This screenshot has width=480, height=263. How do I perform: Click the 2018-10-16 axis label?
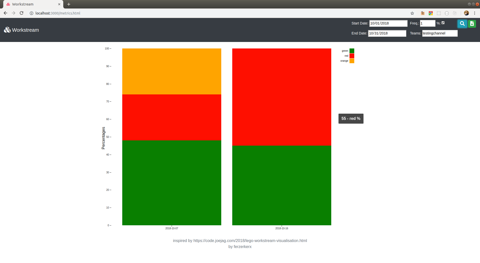[282, 228]
